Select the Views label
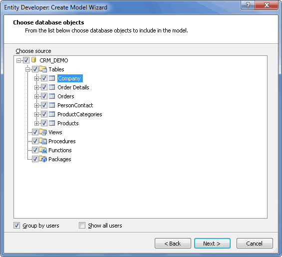Image resolution: width=282 pixels, height=257 pixels. (55, 132)
